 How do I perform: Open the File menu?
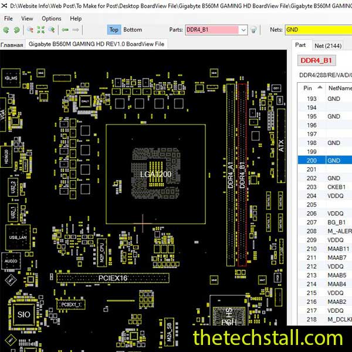coord(8,18)
